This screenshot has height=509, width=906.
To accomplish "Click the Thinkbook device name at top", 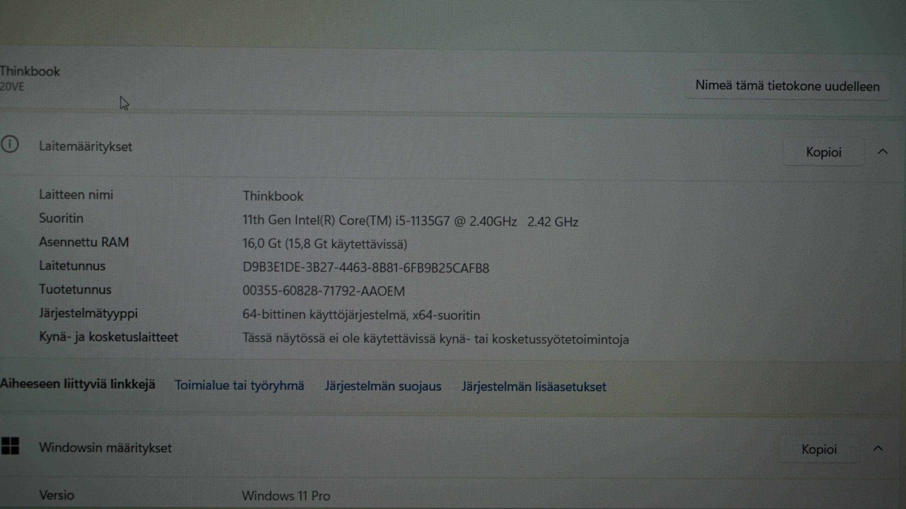I will point(30,72).
